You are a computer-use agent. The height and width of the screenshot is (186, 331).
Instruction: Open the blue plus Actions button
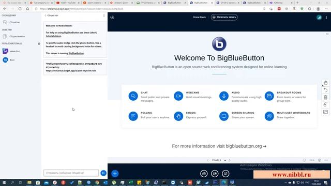point(115,174)
